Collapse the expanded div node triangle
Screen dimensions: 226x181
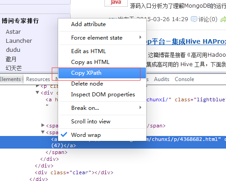tap(37, 92)
